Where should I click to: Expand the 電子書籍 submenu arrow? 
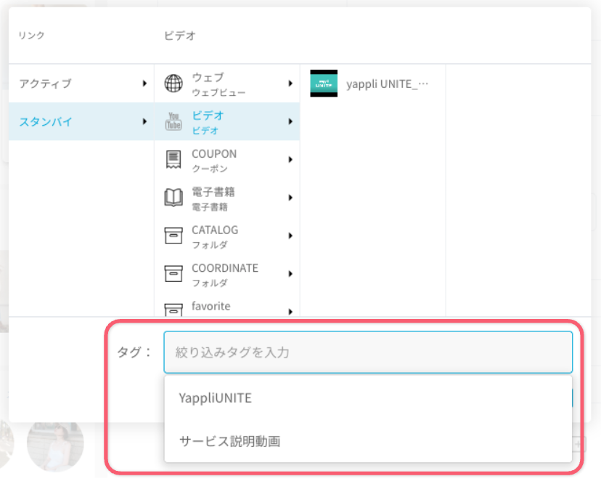[x=290, y=197]
